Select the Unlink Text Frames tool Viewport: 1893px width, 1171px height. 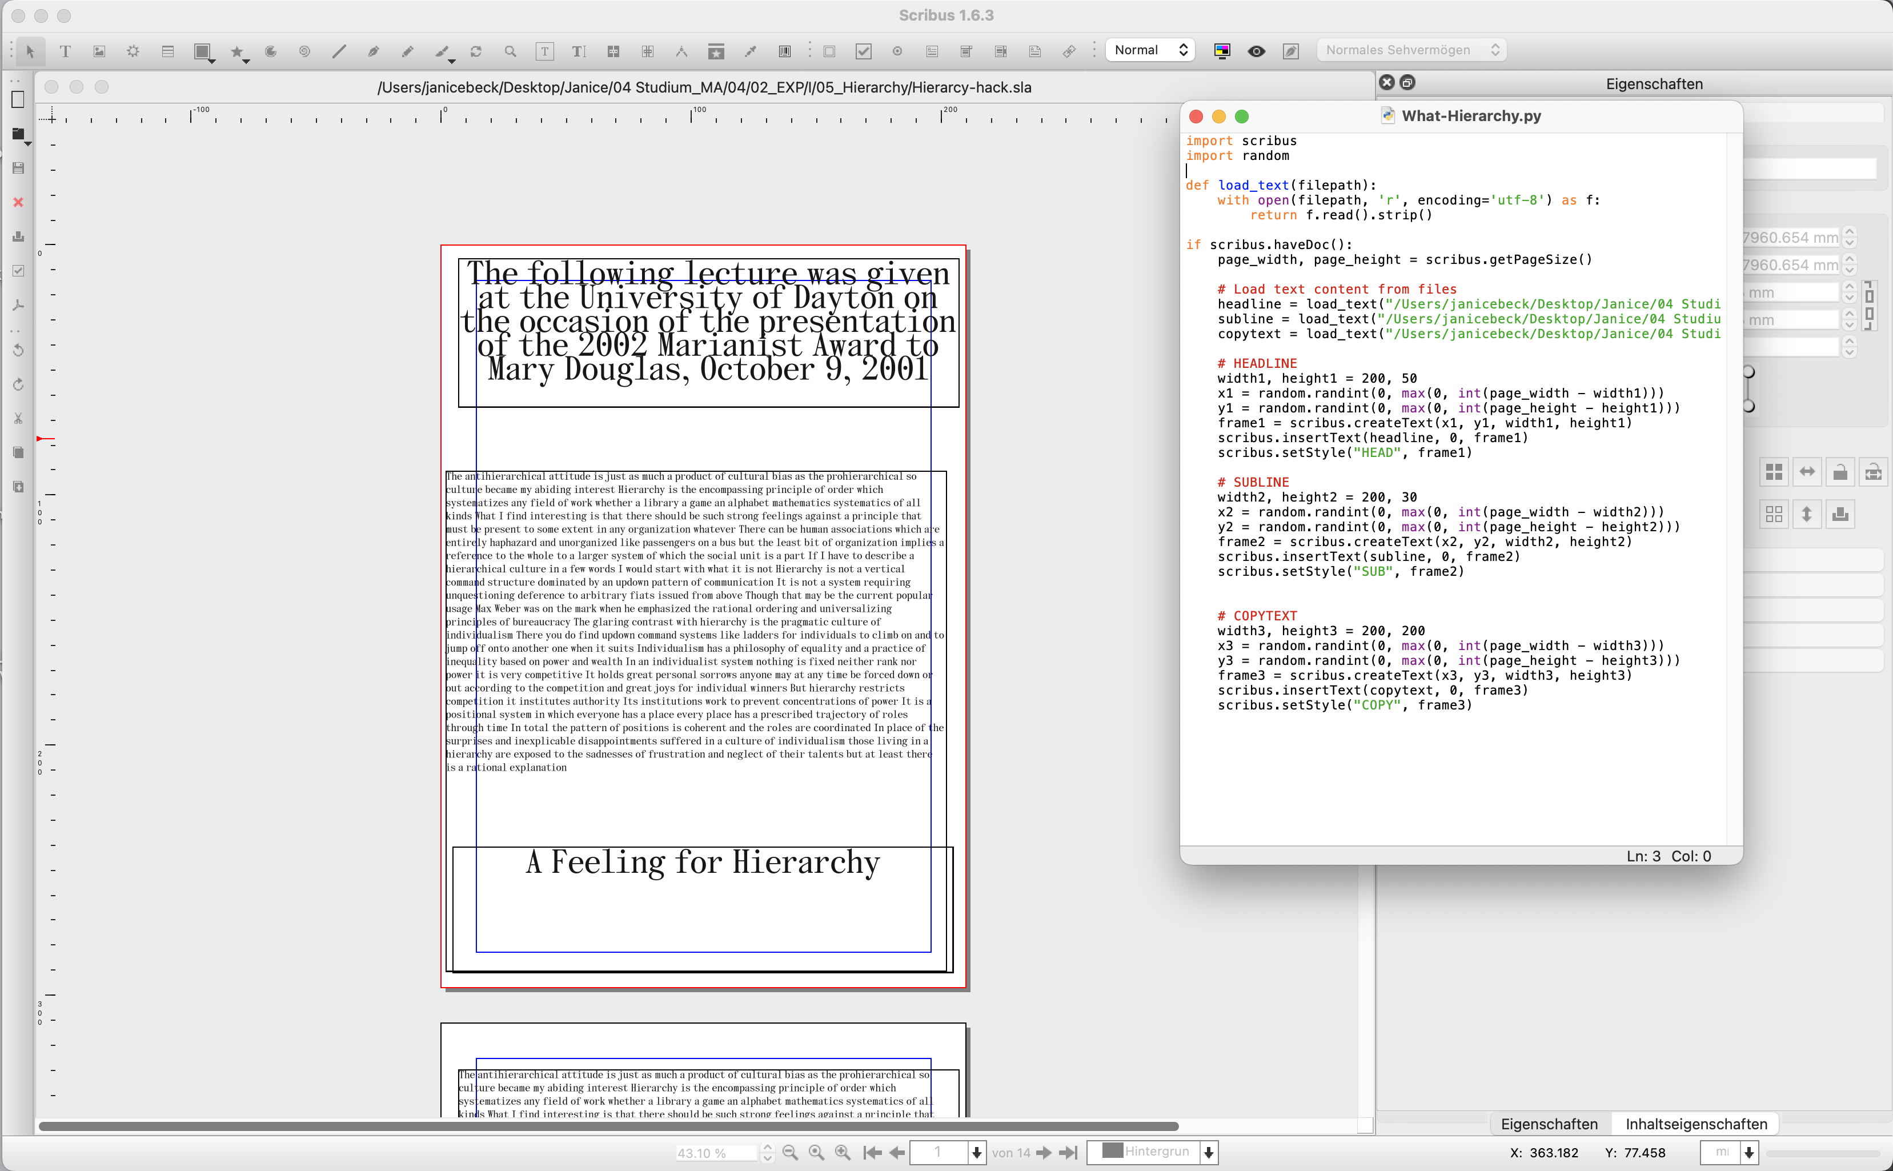point(647,51)
